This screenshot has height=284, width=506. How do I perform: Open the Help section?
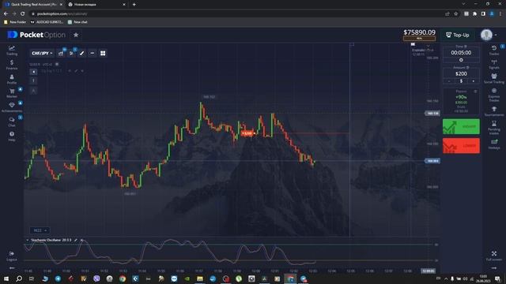[x=12, y=136]
